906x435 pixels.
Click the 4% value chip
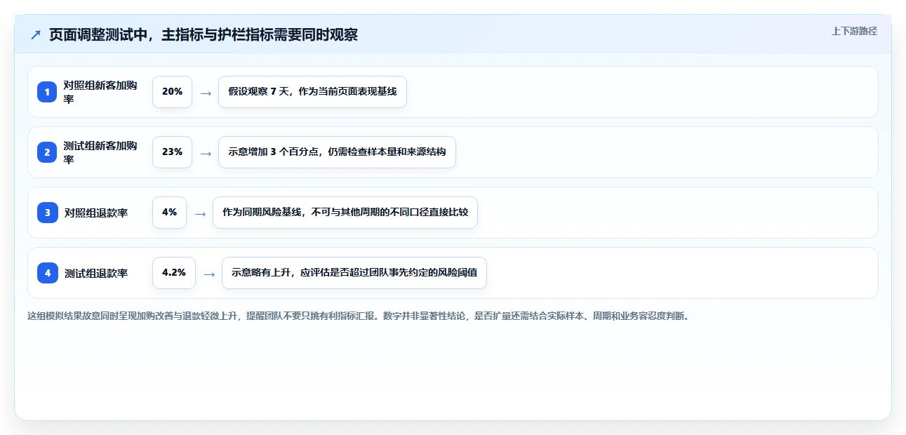pyautogui.click(x=169, y=213)
